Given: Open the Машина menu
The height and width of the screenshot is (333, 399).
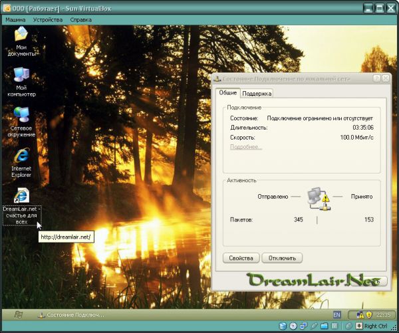Looking at the screenshot, I should pyautogui.click(x=15, y=20).
